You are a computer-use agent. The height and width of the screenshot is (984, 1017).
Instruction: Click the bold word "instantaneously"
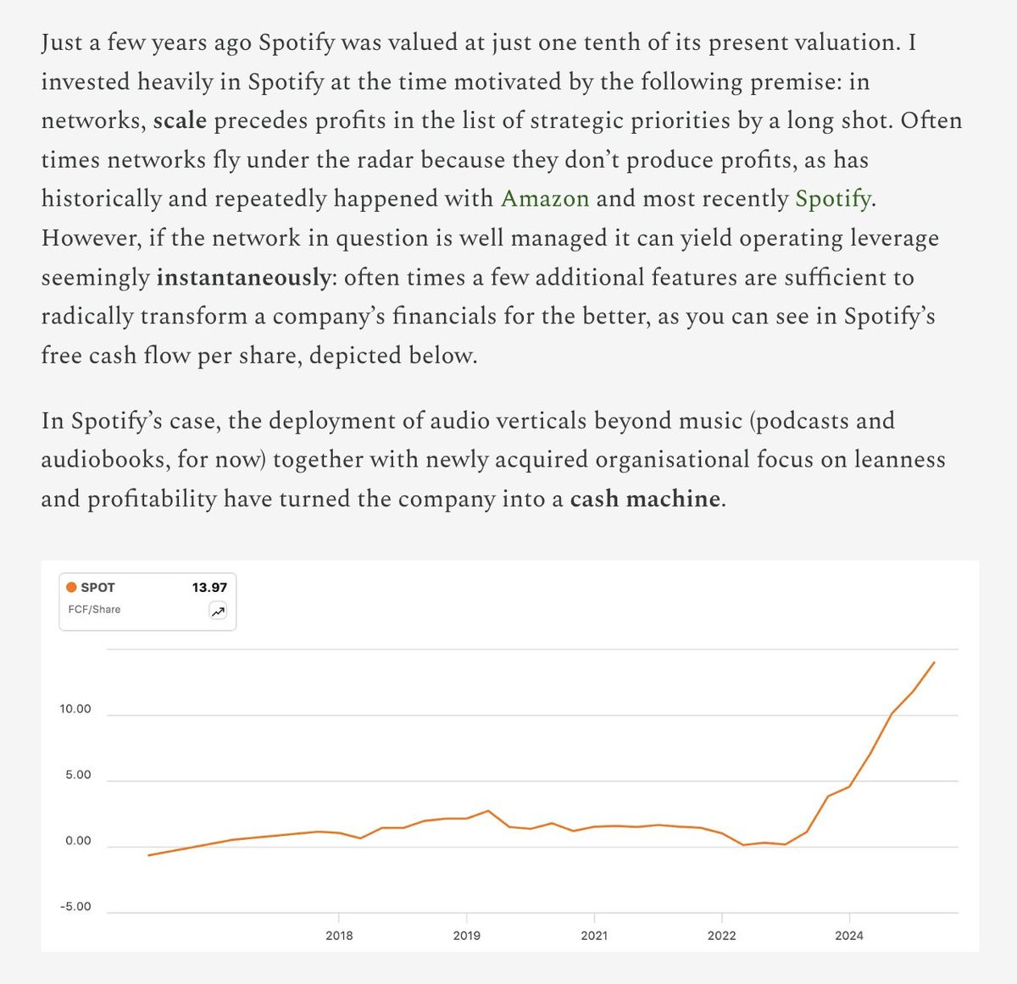tap(243, 277)
